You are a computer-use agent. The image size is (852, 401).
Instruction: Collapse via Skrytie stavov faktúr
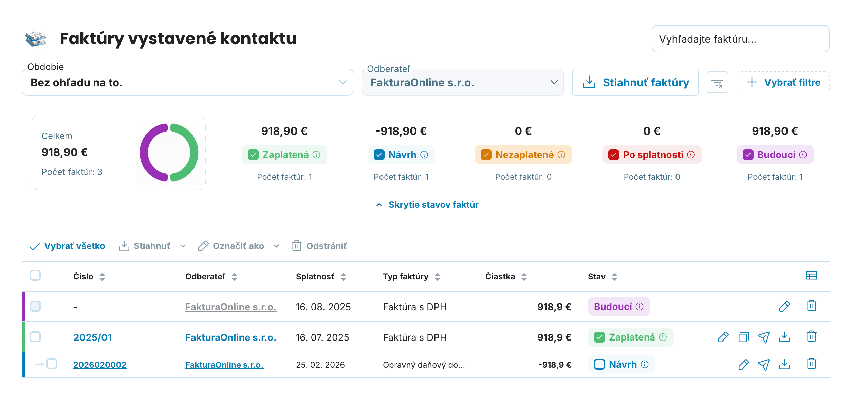point(427,205)
